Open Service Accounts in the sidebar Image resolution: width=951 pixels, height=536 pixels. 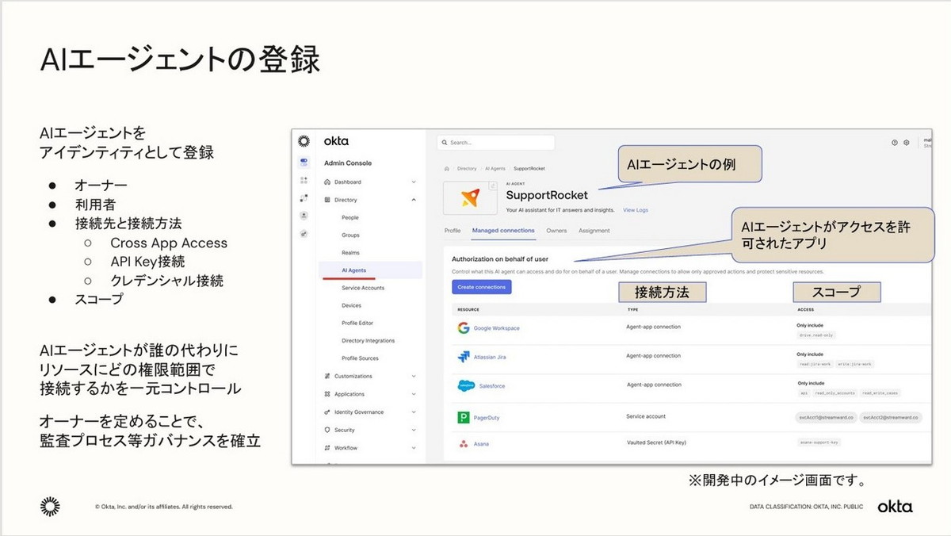point(363,288)
